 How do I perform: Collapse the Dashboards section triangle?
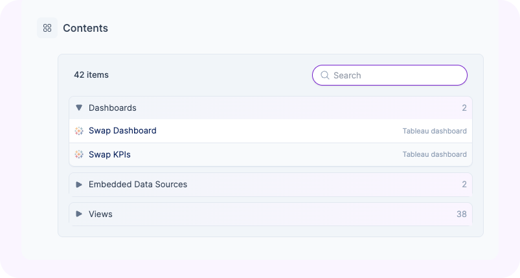(x=79, y=108)
